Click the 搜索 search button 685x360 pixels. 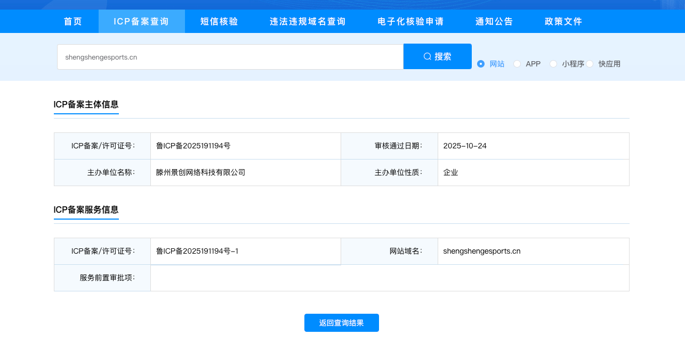pos(438,56)
